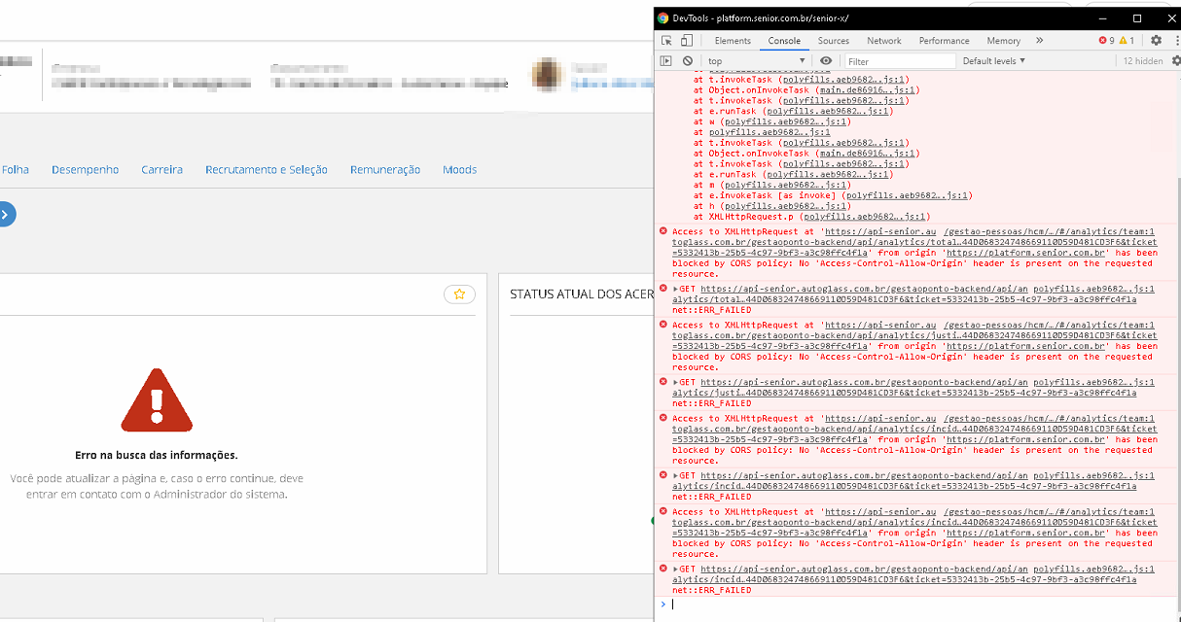Click the Chrome icon in the DevTools title bar
Image resolution: width=1181 pixels, height=622 pixels.
(x=662, y=18)
